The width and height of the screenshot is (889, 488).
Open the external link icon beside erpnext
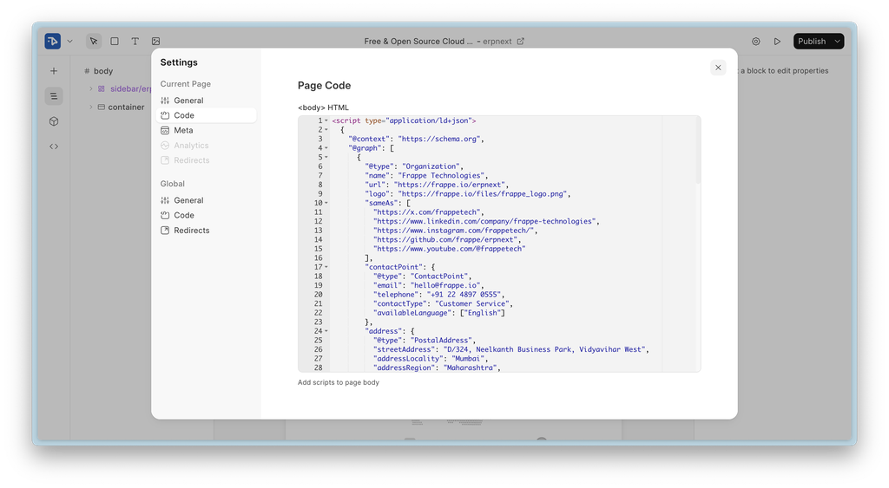521,41
